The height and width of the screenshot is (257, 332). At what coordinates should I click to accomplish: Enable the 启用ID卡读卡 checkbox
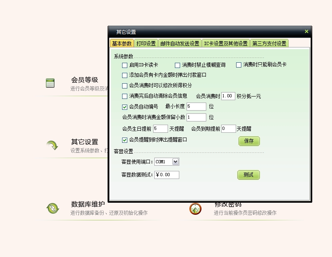pos(125,65)
